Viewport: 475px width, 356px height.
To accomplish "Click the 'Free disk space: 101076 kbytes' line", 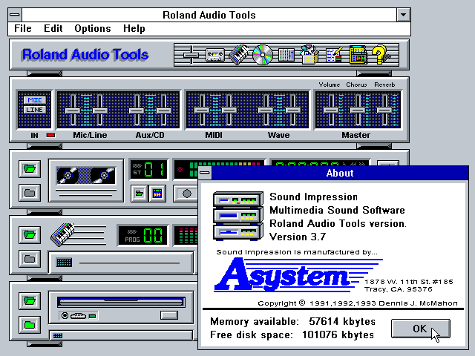I will click(x=292, y=334).
